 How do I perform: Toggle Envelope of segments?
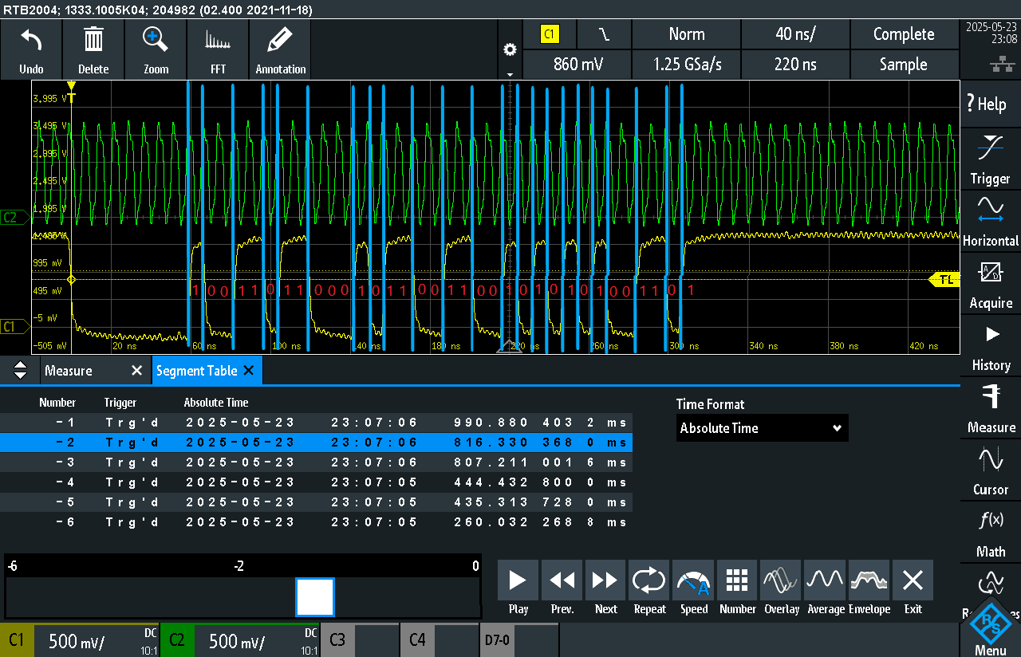tap(869, 580)
